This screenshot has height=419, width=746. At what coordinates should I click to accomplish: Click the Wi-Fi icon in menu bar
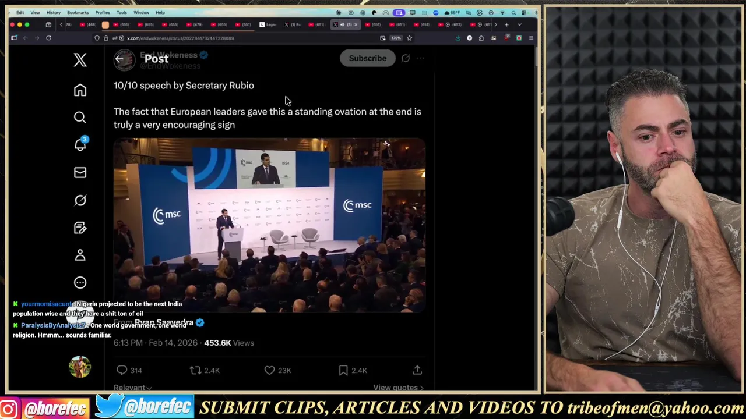(x=502, y=12)
